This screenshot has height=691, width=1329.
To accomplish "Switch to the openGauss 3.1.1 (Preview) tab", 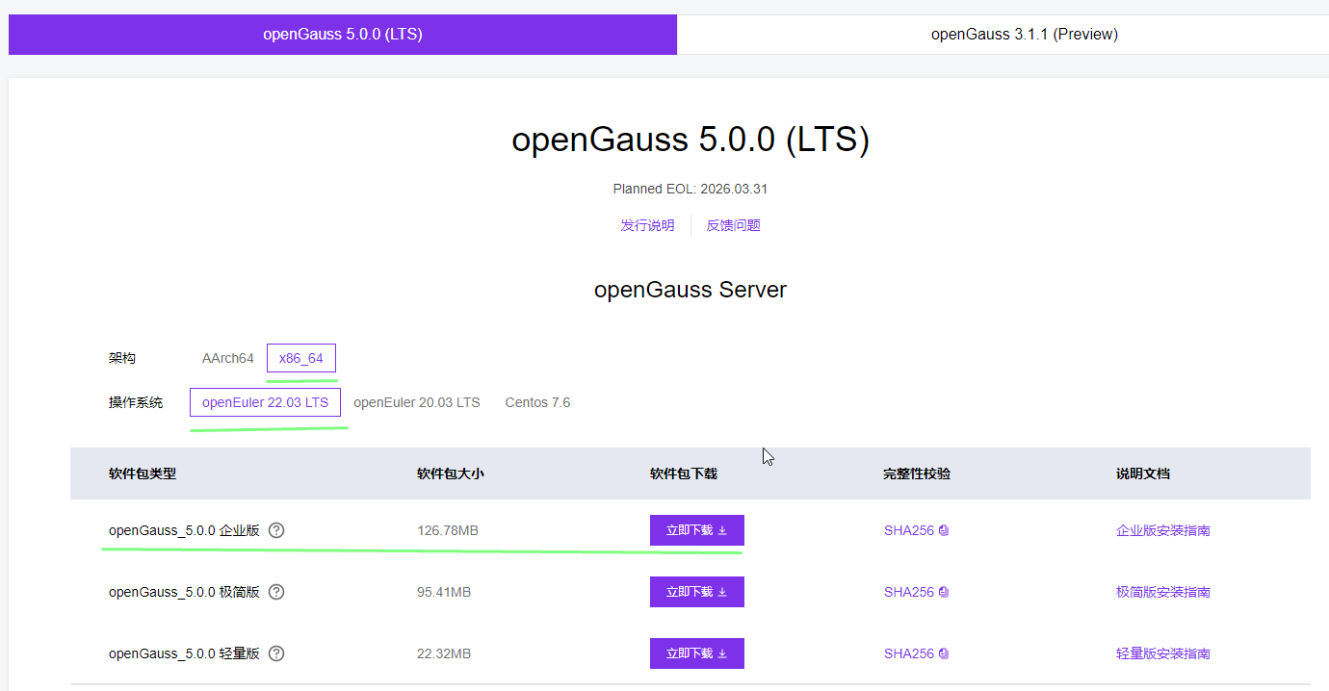I will pos(1024,34).
